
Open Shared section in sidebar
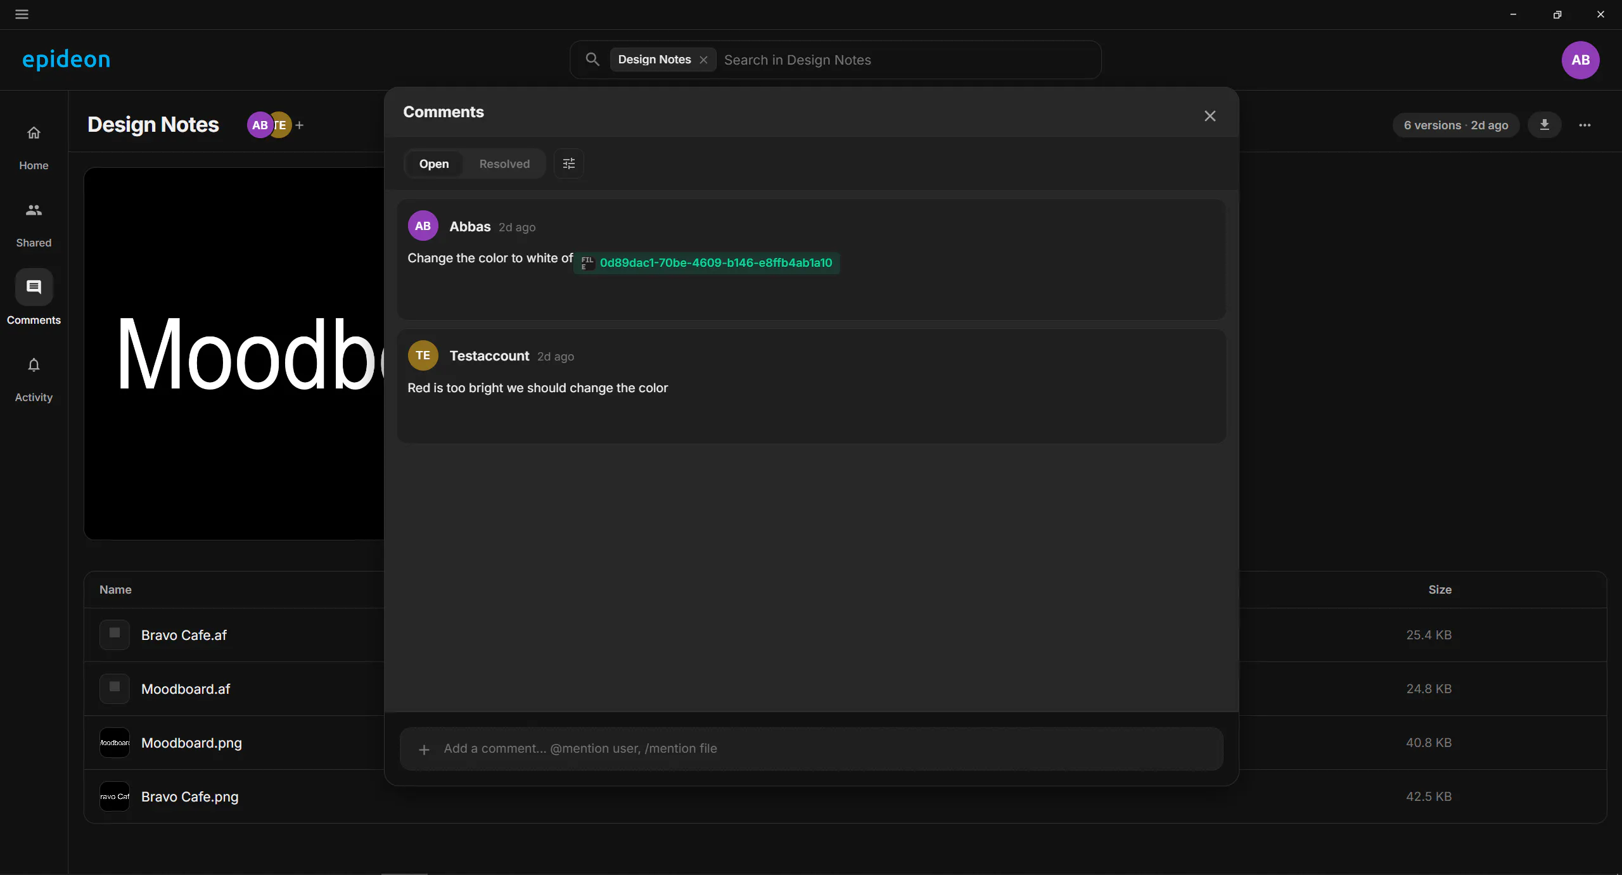[34, 226]
